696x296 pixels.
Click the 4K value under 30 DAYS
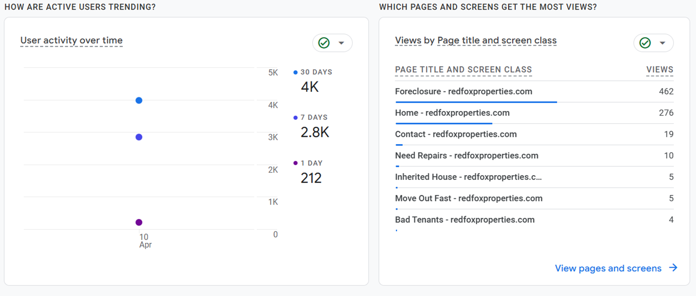pos(310,87)
